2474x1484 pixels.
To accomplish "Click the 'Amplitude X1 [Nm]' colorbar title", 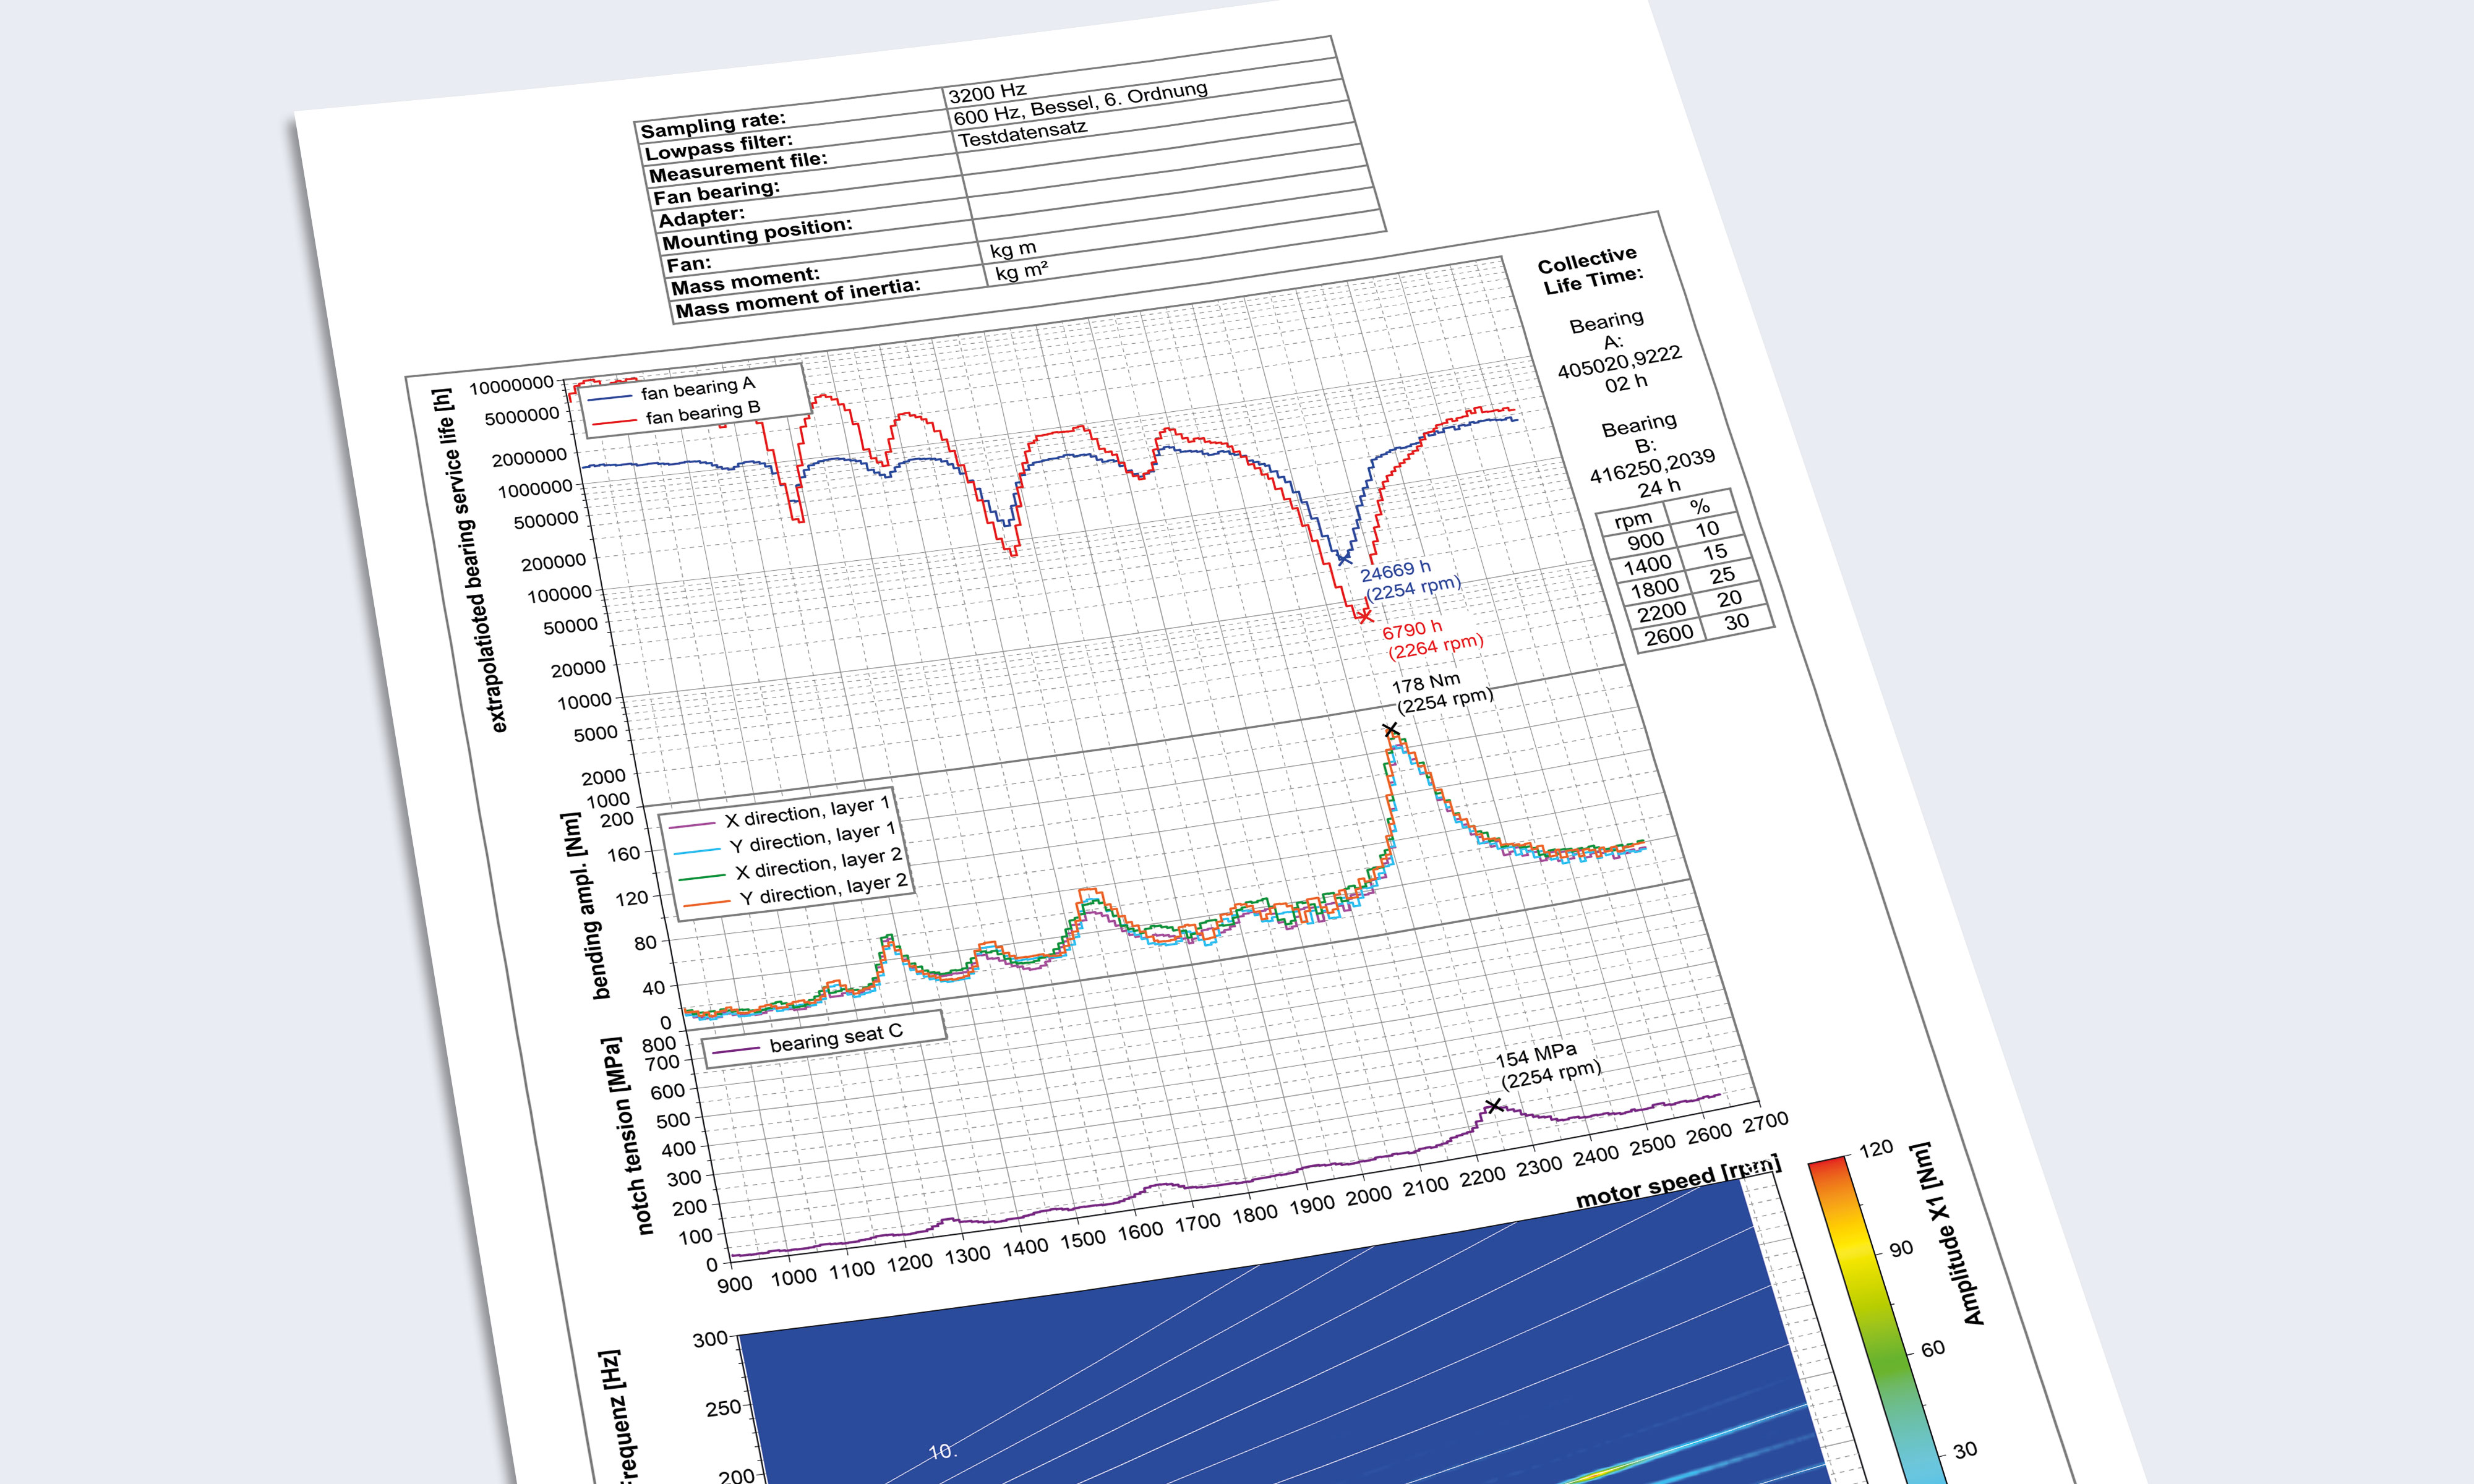I will pos(1947,1233).
